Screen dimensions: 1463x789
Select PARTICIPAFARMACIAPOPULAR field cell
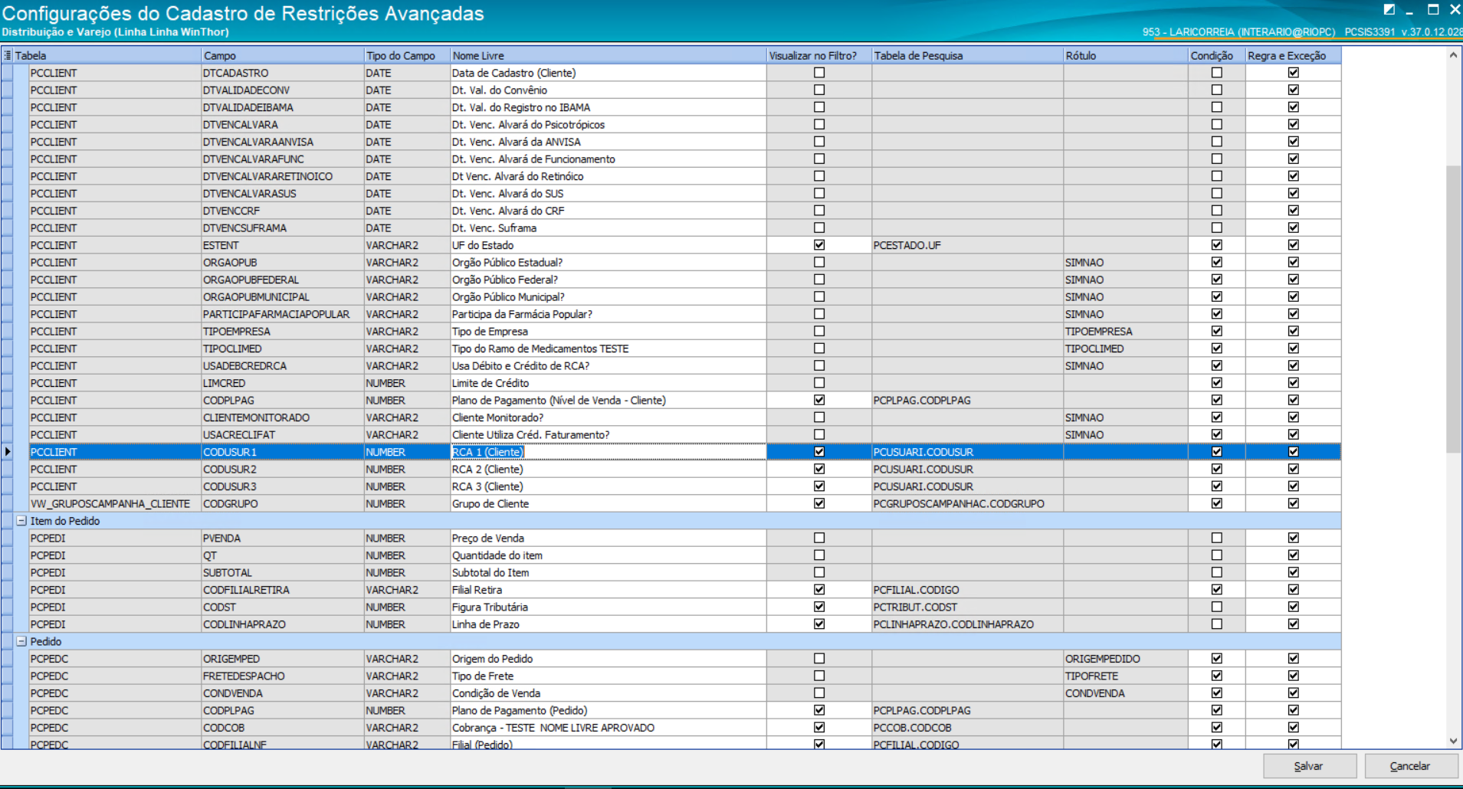(283, 314)
